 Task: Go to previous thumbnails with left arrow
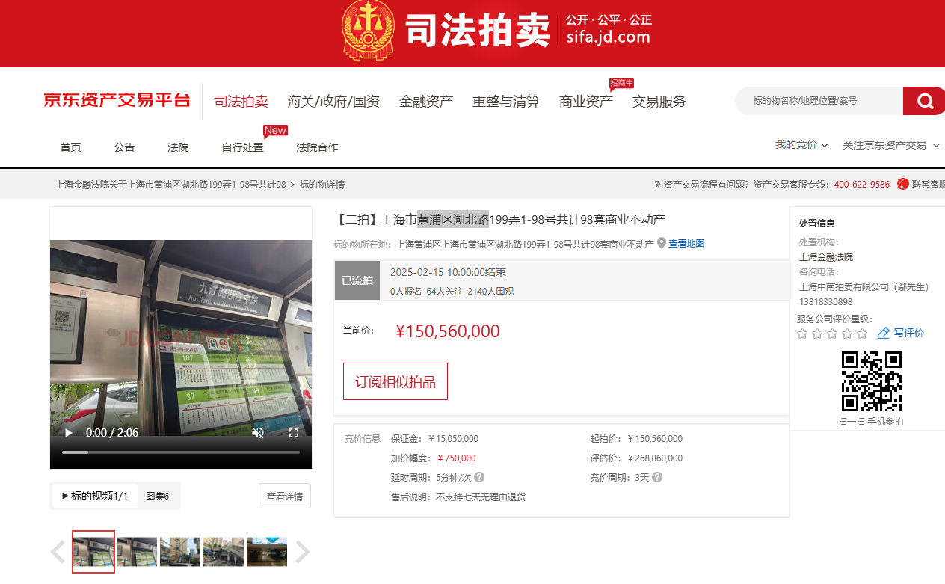[58, 553]
